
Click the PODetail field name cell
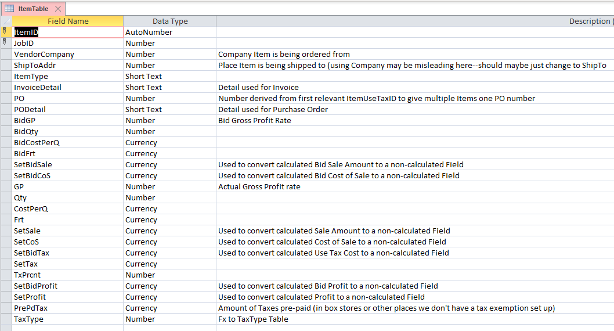click(x=68, y=109)
